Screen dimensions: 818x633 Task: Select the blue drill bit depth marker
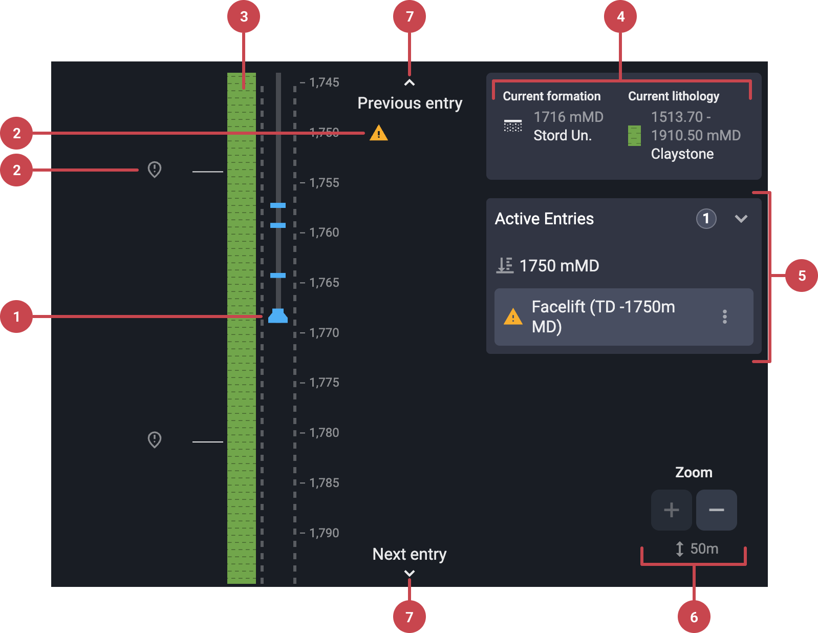(x=278, y=316)
